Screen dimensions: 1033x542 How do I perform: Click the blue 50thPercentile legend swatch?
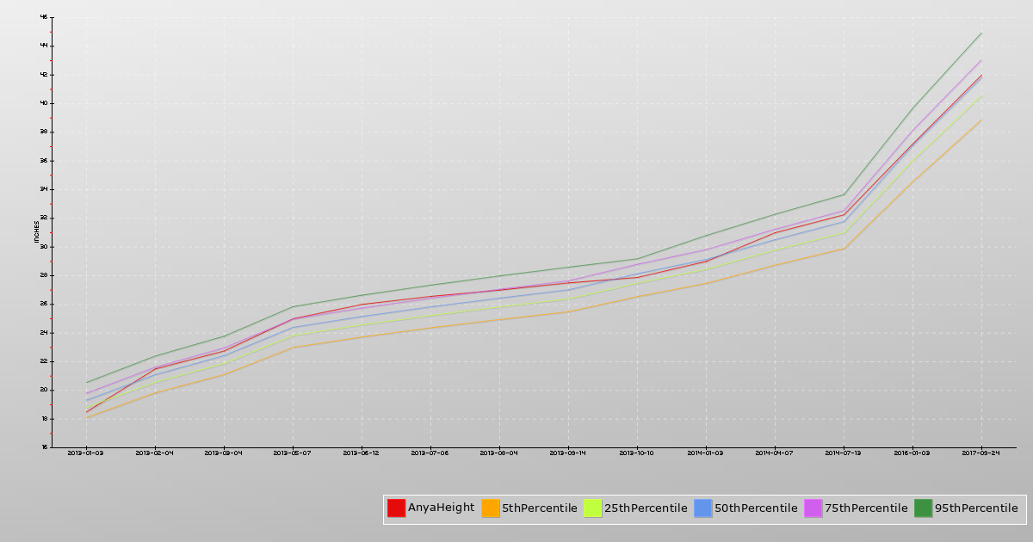(703, 508)
